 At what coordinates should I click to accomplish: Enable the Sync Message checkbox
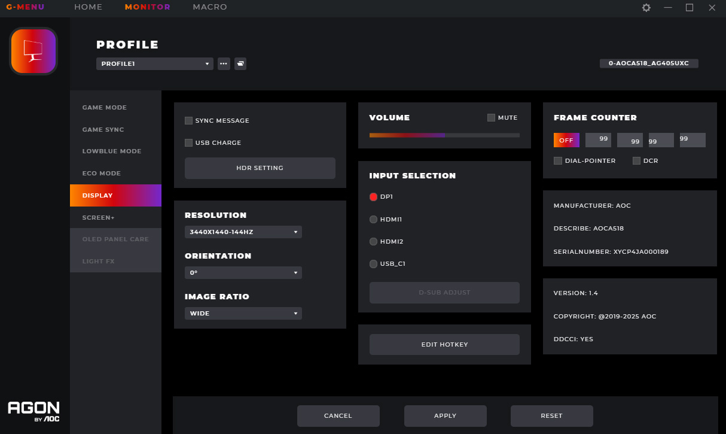(x=189, y=120)
